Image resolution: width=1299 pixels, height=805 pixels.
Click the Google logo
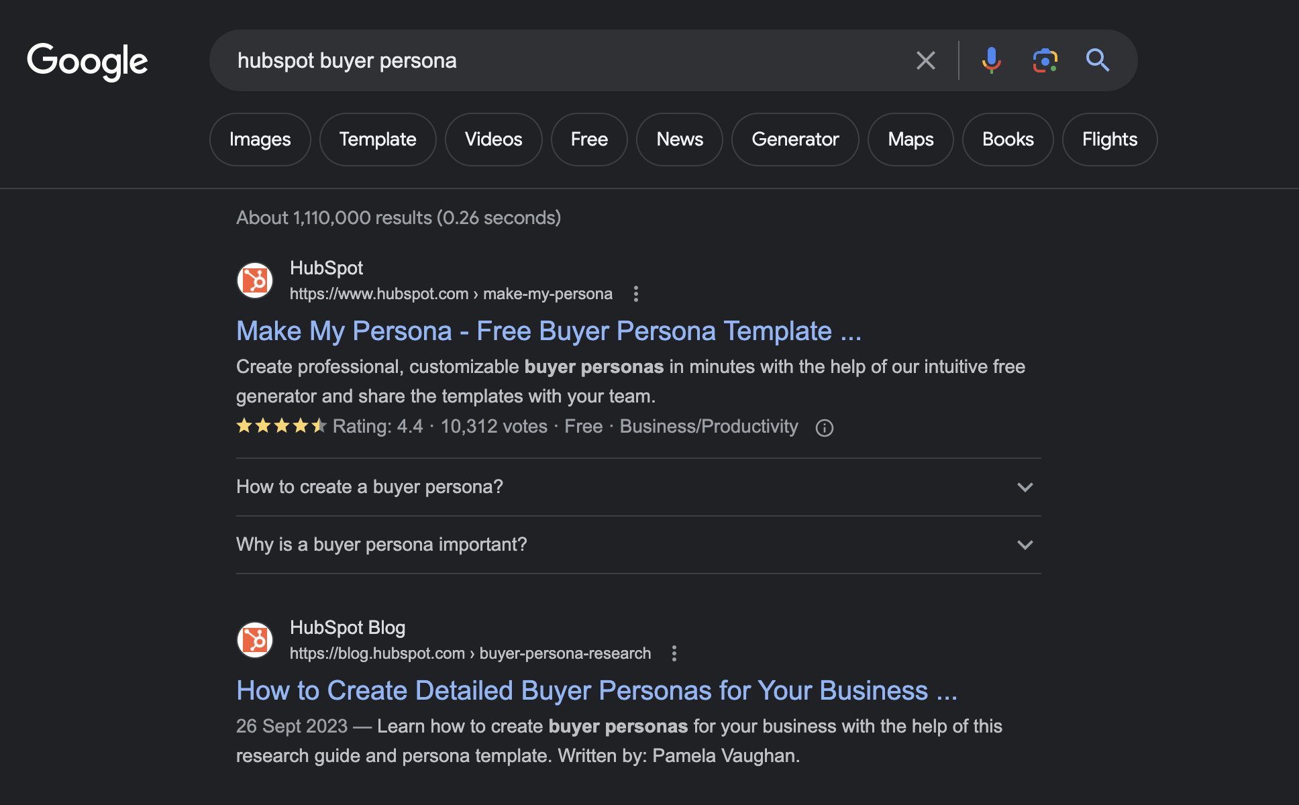(x=87, y=62)
